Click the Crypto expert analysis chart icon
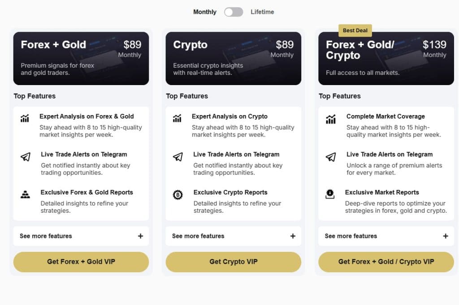The image size is (459, 305). (178, 119)
